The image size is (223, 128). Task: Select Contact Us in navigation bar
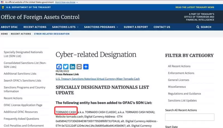(x=162, y=27)
